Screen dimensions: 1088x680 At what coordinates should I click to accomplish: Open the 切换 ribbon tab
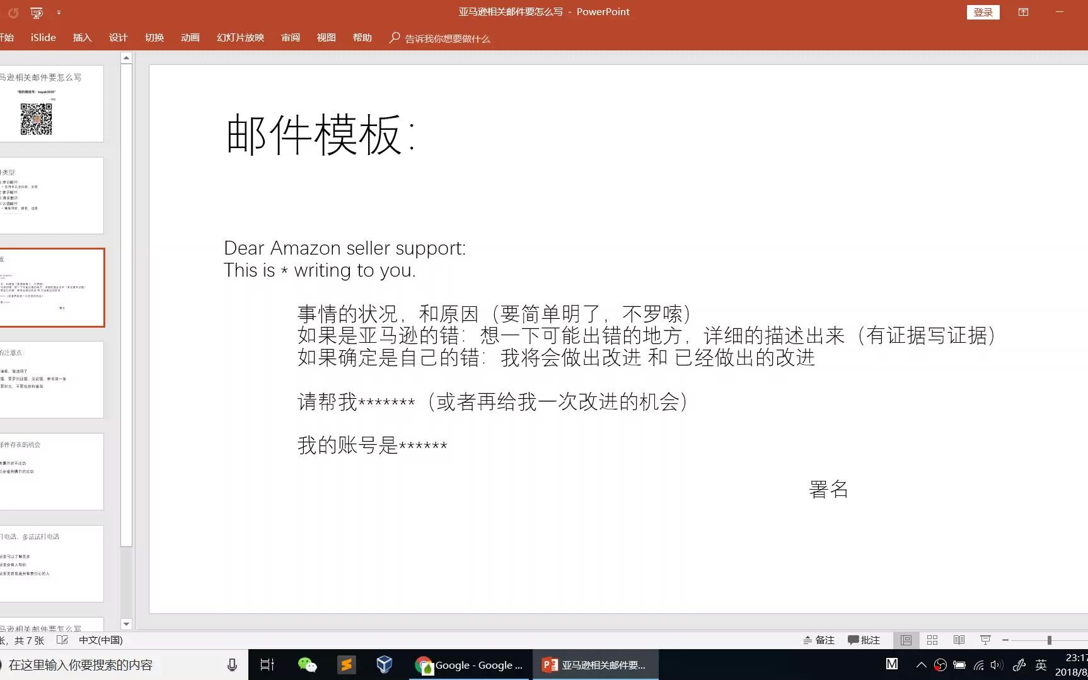(154, 38)
